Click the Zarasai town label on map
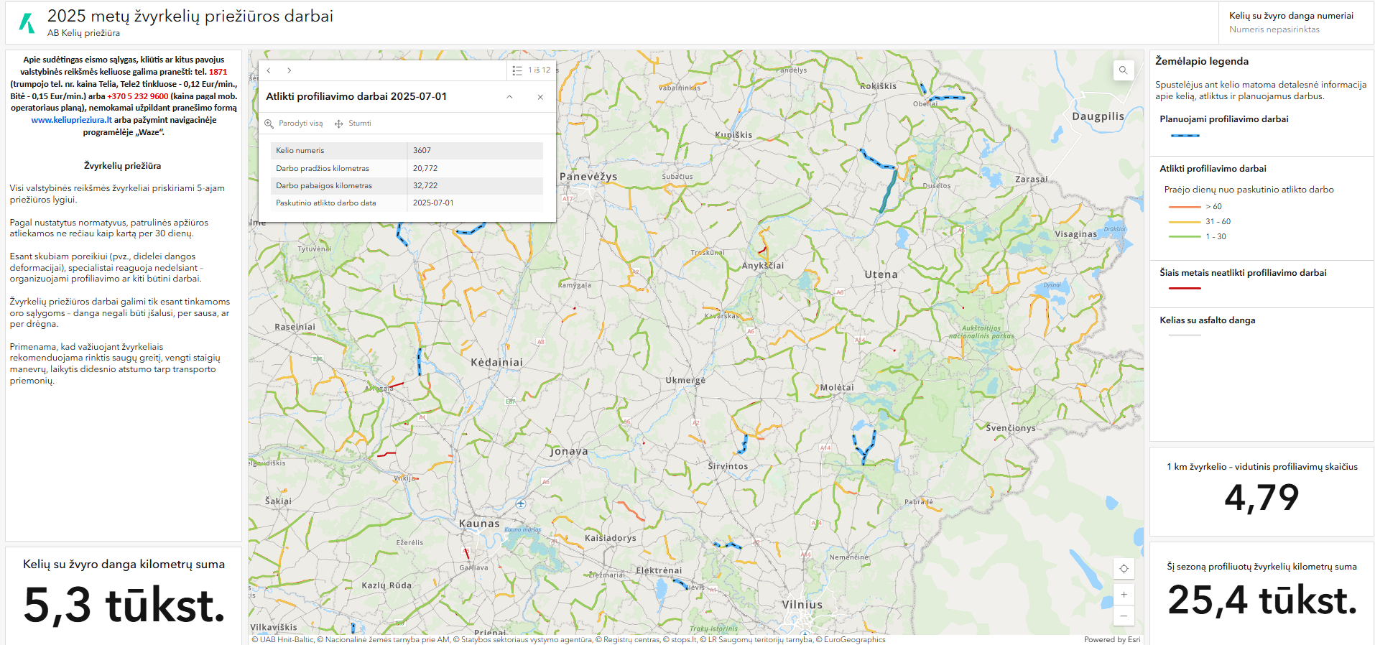The width and height of the screenshot is (1375, 645). point(1032,179)
